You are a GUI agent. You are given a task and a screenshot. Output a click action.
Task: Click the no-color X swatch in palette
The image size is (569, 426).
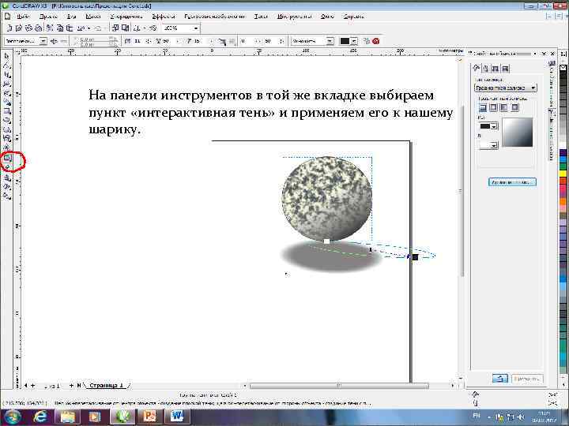tap(563, 67)
